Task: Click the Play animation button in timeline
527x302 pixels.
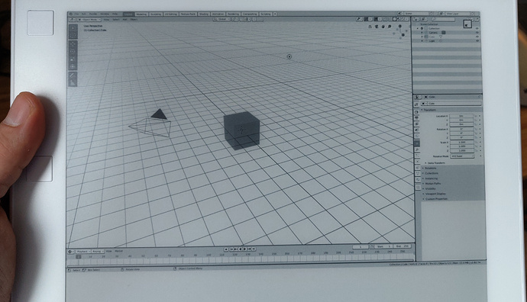Action: (x=244, y=249)
